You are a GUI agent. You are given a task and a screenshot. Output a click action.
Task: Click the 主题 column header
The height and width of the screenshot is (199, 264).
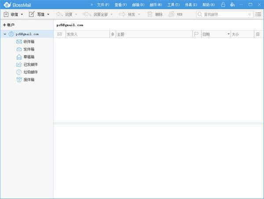(x=154, y=34)
